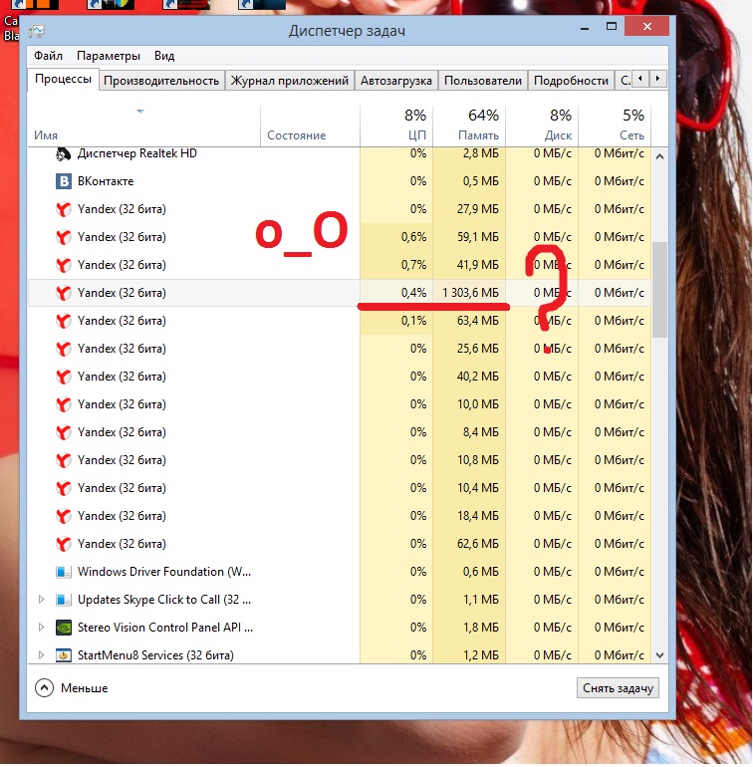This screenshot has height=767, width=753.
Task: Click Yandex icon in the 40,2 МБ row
Action: click(63, 377)
